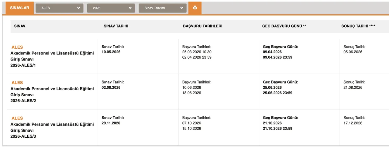
Task: Open the 2026 year dropdown
Action: point(111,8)
